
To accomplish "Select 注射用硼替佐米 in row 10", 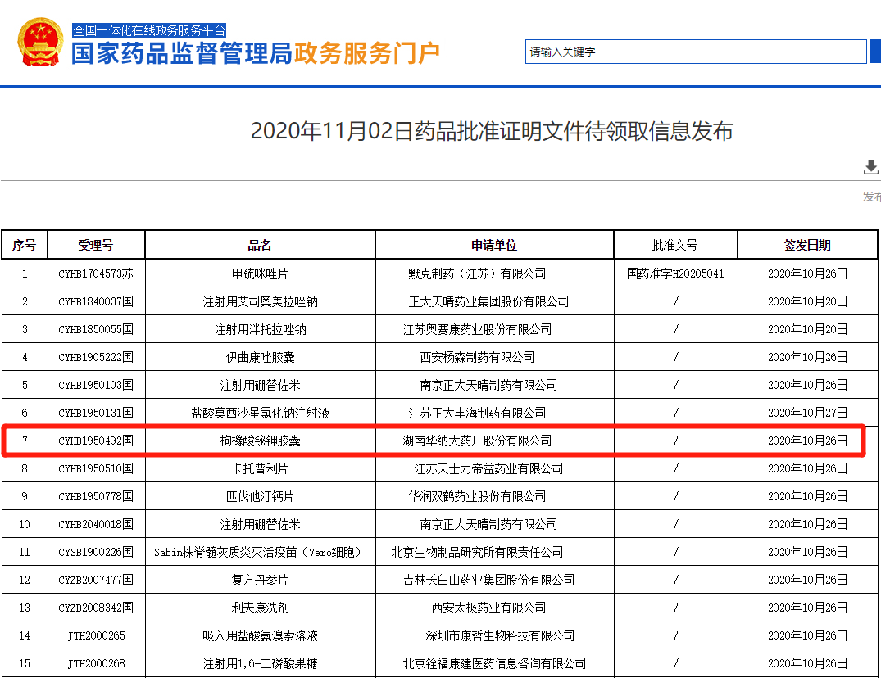I will point(260,524).
